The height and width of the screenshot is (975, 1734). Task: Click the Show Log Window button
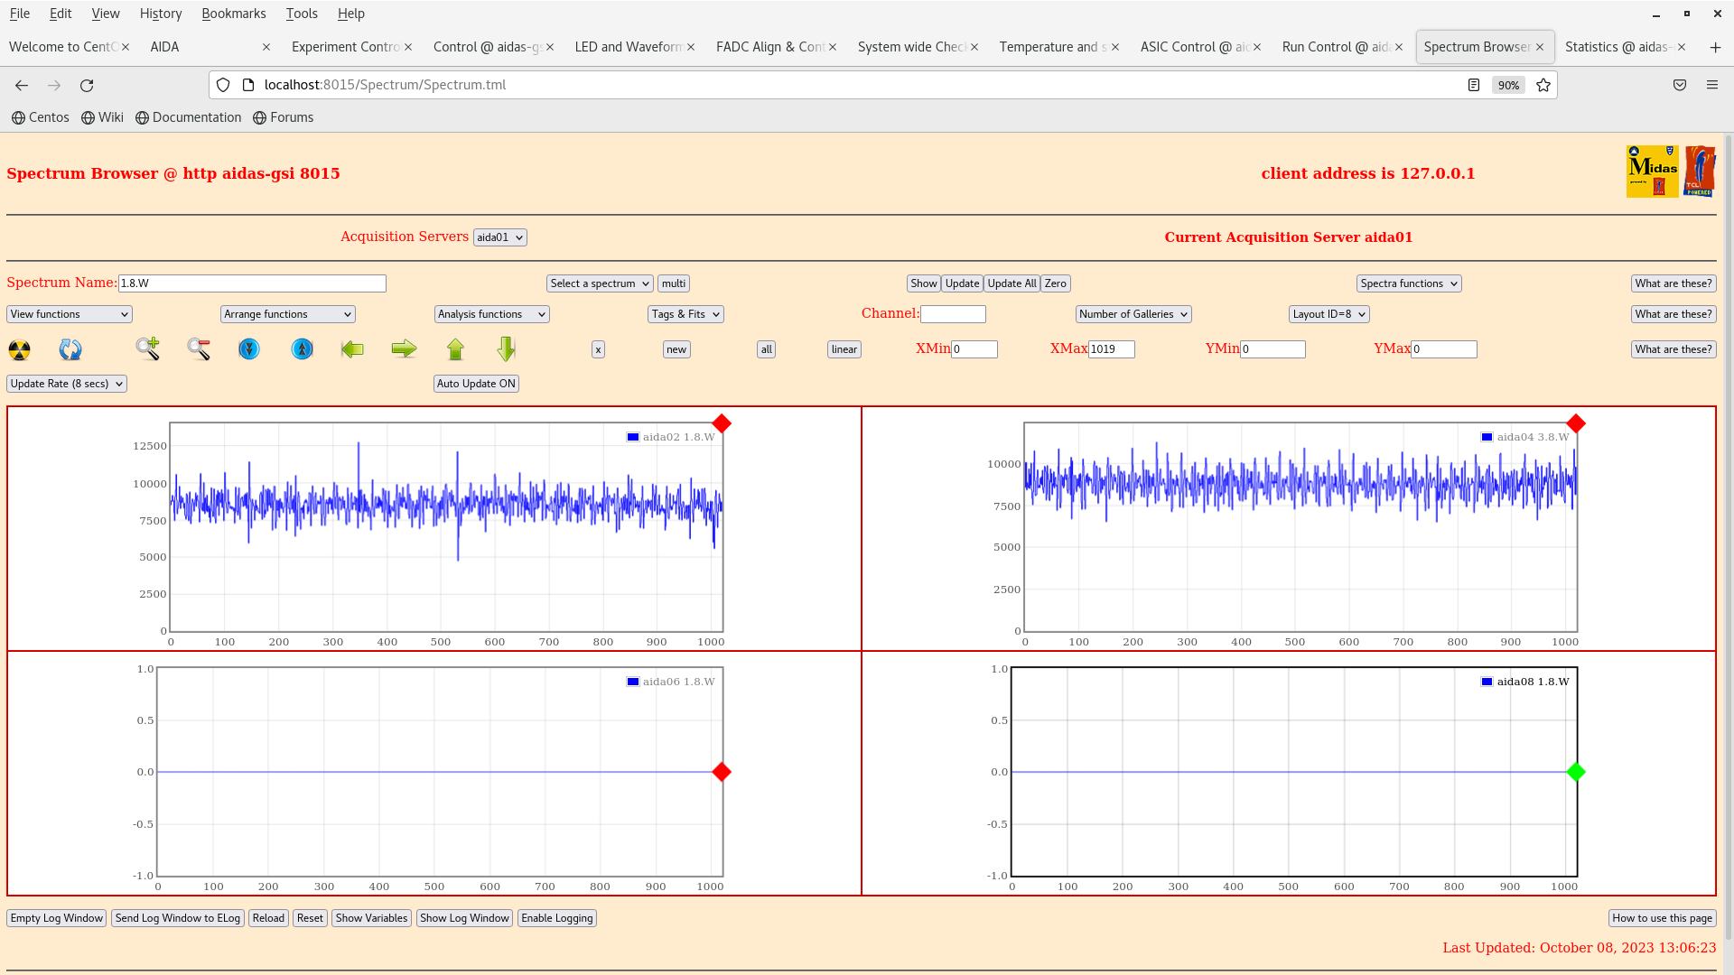click(464, 918)
